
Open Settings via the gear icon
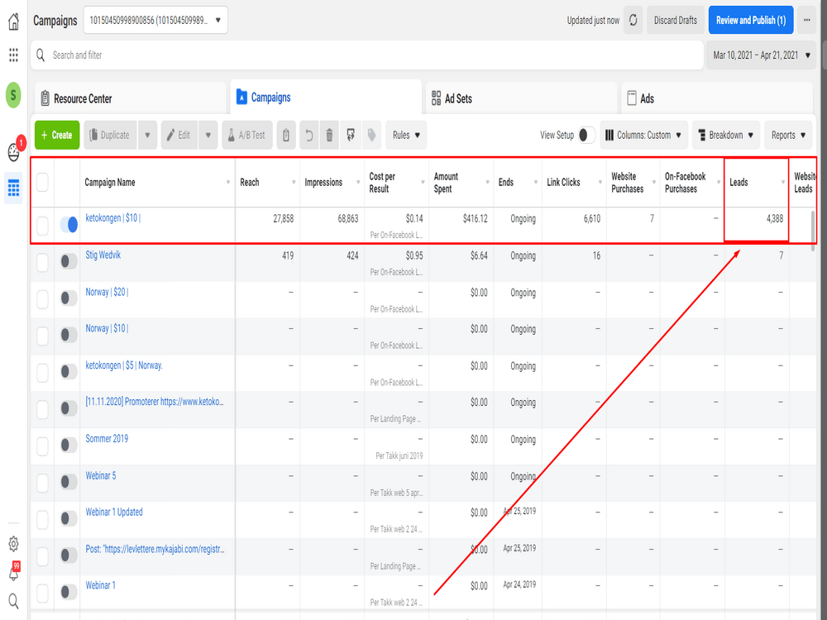click(12, 544)
